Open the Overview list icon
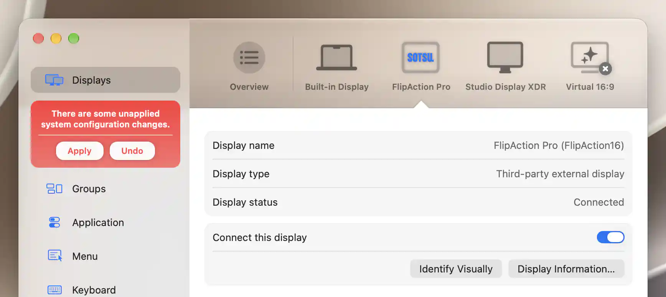The height and width of the screenshot is (297, 666). click(x=249, y=58)
